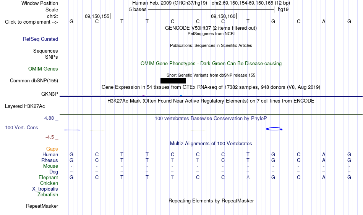Click the Human Feb. 2009 (GRCh37/hg19) title
Image resolution: width=363 pixels, height=215 pixels.
click(x=169, y=3)
